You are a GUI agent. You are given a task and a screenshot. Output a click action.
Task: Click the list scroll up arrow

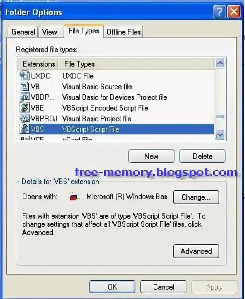(220, 63)
